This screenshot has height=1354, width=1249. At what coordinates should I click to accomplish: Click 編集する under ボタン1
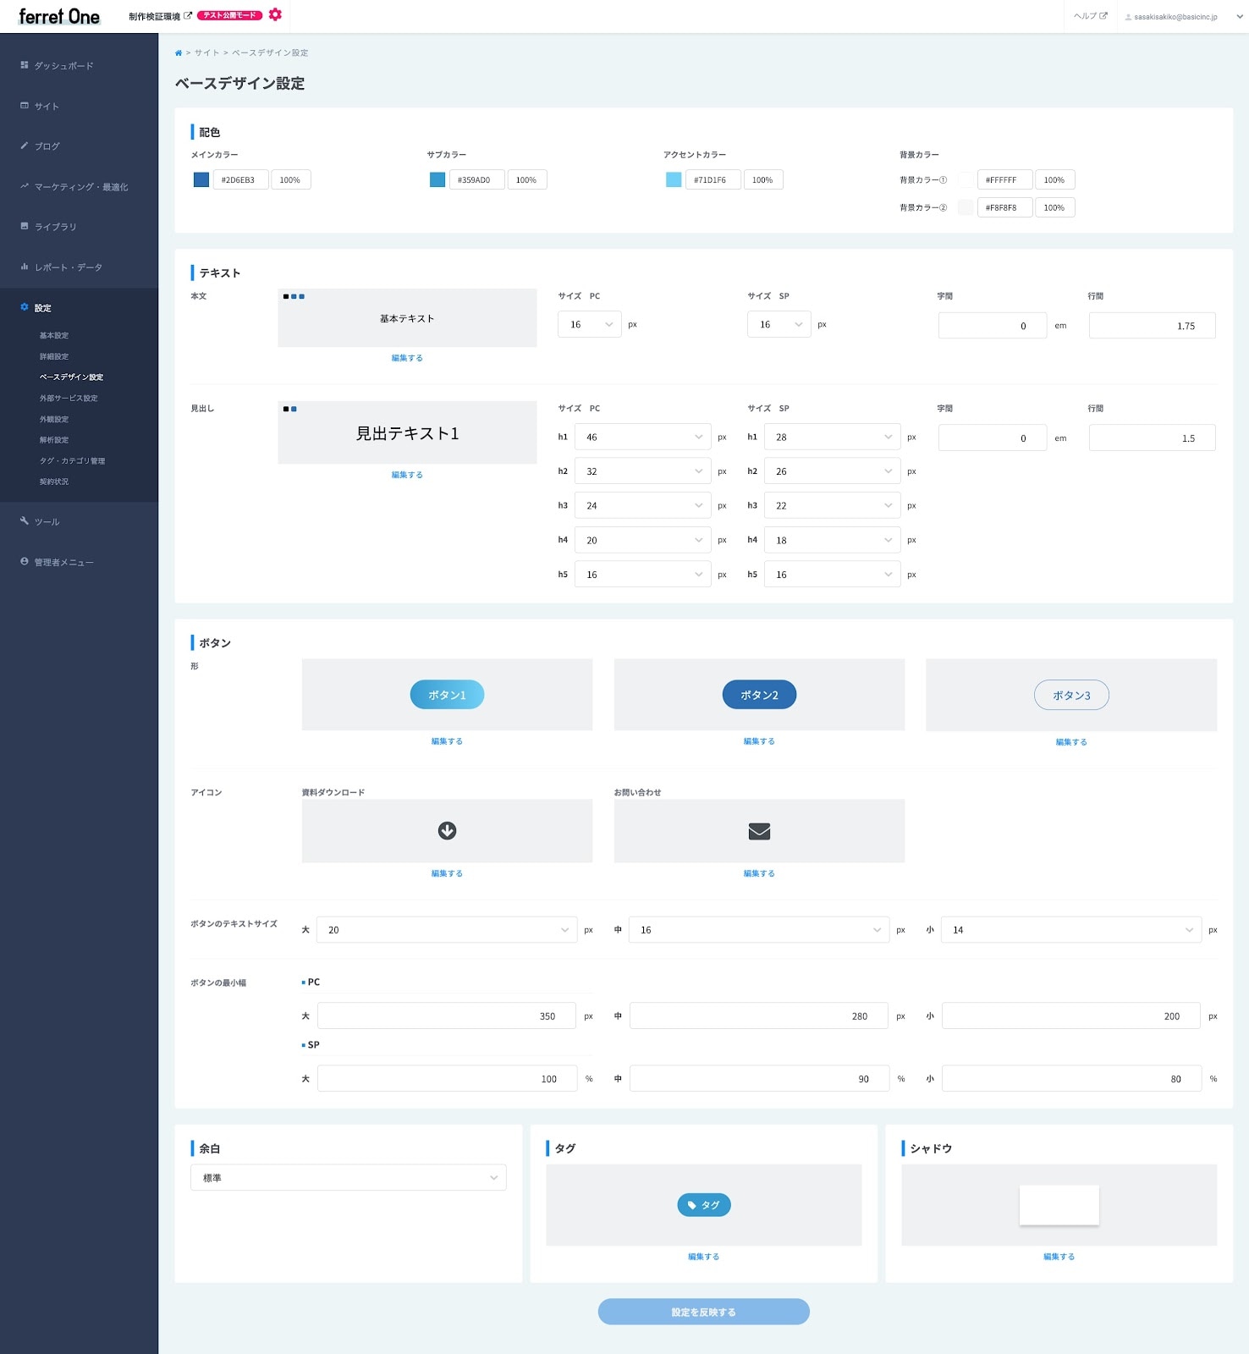[447, 742]
